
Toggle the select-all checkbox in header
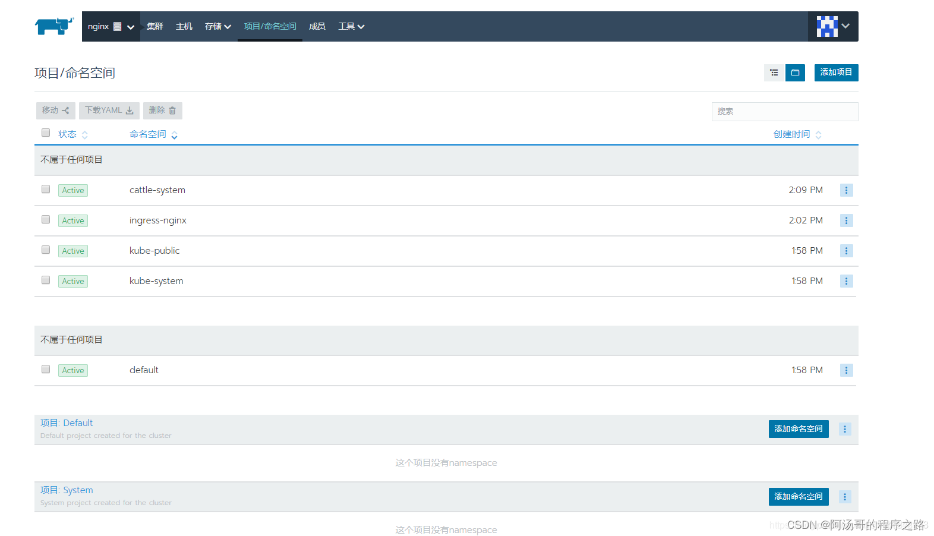46,133
